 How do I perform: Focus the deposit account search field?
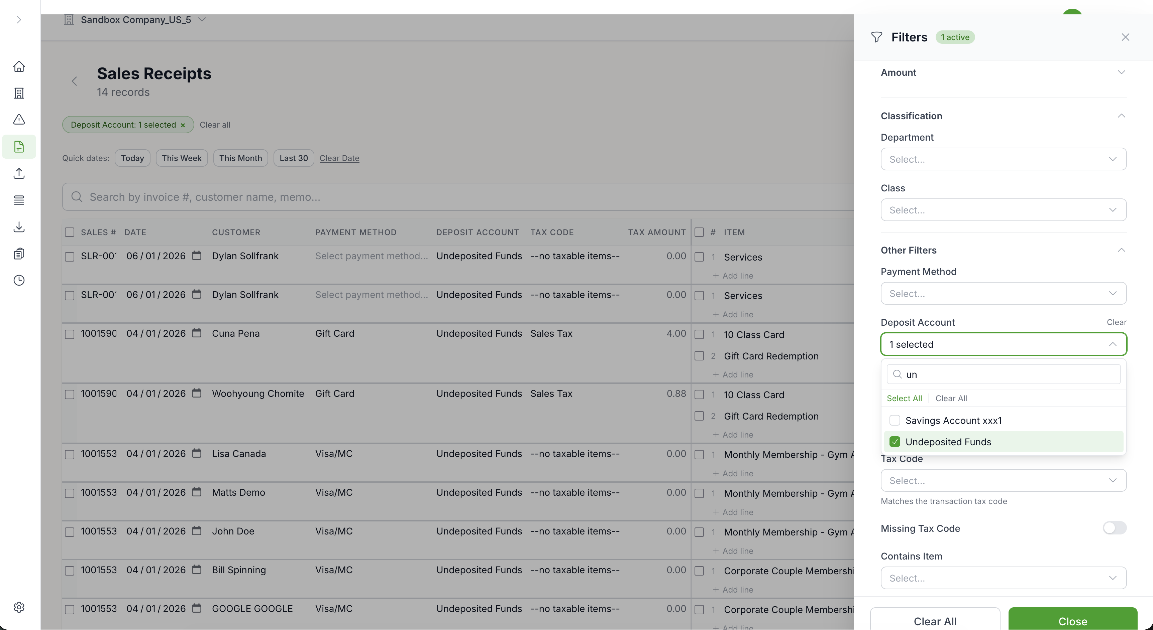1003,374
